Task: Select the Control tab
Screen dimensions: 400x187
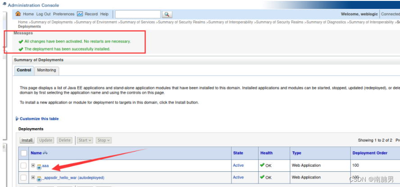Action: pyautogui.click(x=24, y=70)
